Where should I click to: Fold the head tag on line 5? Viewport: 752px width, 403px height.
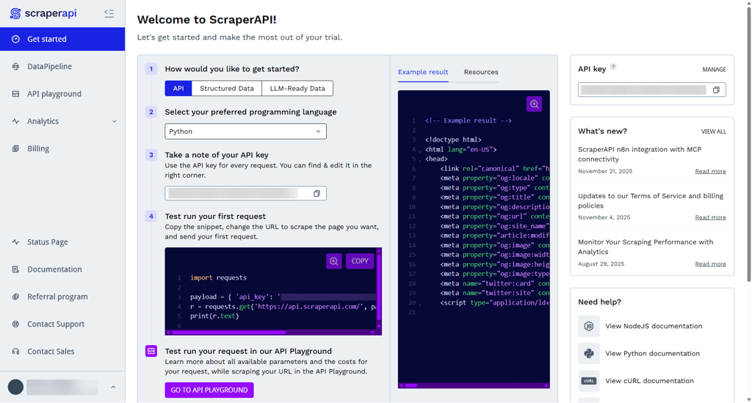coord(420,161)
